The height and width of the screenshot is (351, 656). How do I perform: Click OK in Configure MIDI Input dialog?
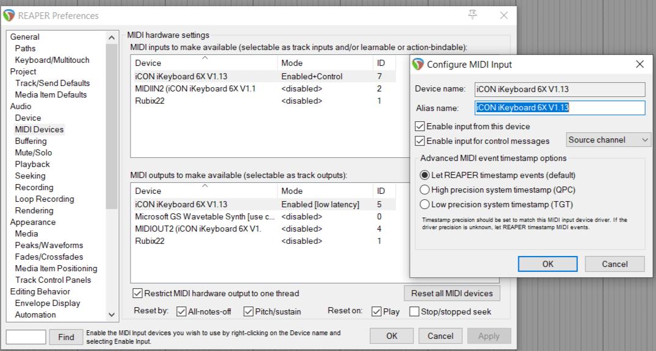pos(547,264)
